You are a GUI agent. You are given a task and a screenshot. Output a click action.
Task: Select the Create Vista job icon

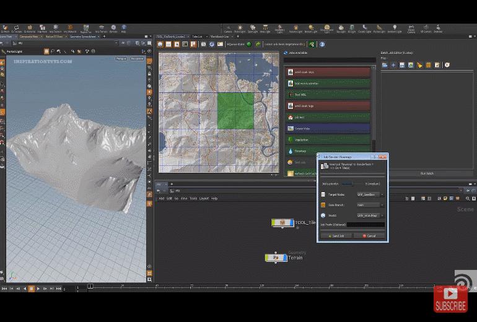pyautogui.click(x=291, y=129)
